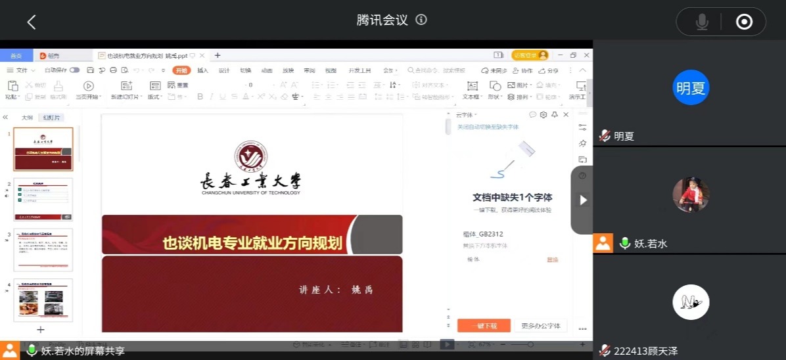Image resolution: width=786 pixels, height=360 pixels.
Task: Expand the File (文件) menu dropdown
Action: pyautogui.click(x=25, y=70)
